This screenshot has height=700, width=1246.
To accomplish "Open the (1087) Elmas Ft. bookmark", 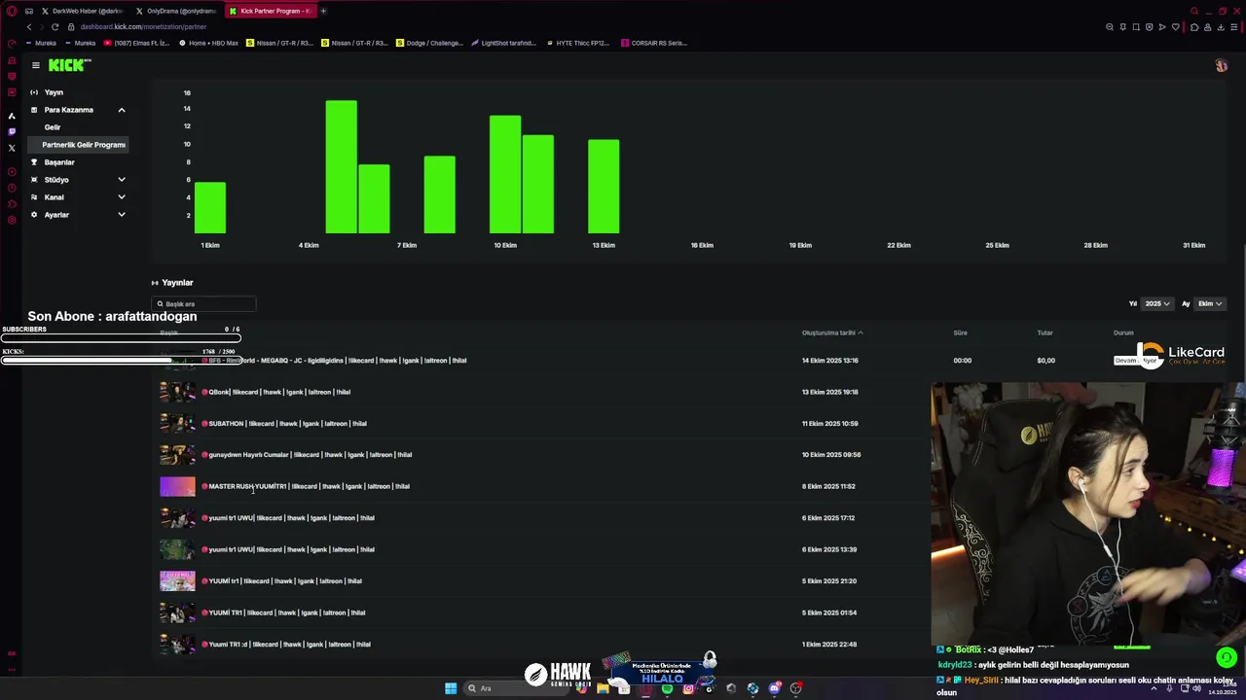I will click(x=136, y=43).
